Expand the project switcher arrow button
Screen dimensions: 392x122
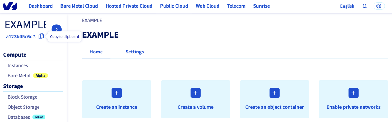pyautogui.click(x=57, y=29)
